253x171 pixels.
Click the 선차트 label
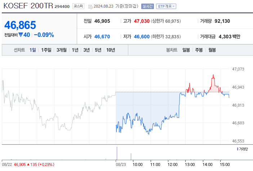(19, 50)
